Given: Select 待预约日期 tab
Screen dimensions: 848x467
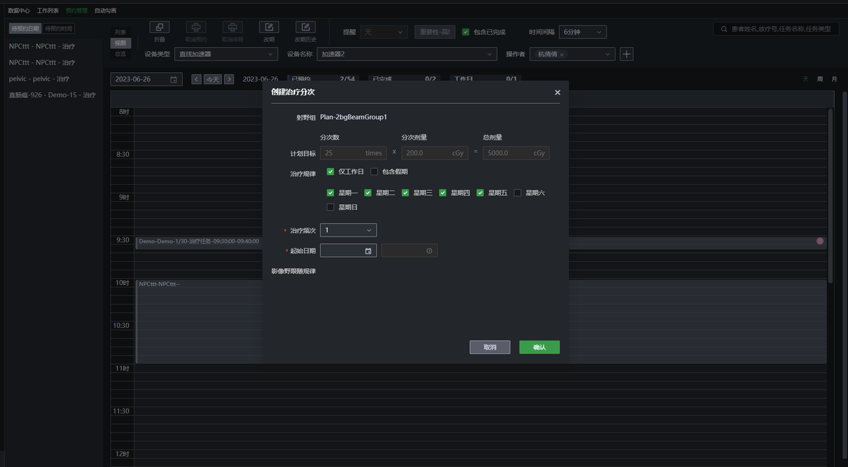Looking at the screenshot, I should 25,28.
